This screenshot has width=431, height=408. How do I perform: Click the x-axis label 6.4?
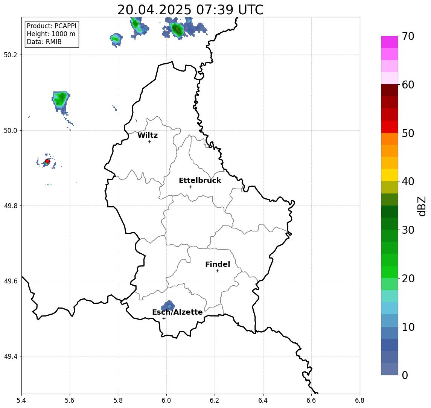coord(263,400)
